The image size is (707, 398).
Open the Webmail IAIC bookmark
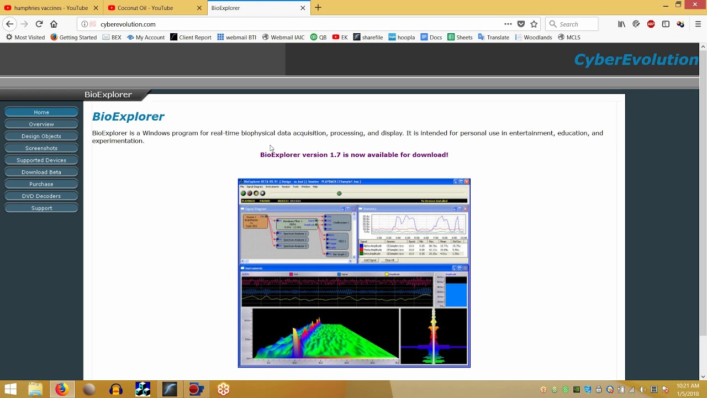coord(283,38)
